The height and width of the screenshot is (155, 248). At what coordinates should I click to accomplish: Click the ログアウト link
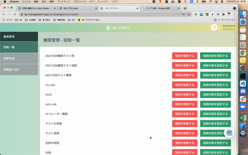229,29
